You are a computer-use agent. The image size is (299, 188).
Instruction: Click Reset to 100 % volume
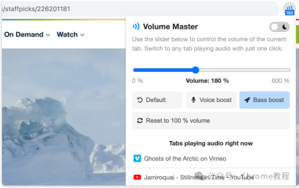coord(211,120)
